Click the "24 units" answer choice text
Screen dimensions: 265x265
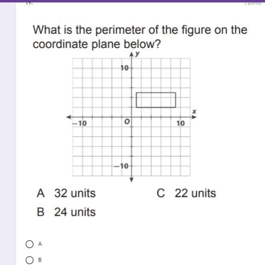(x=75, y=212)
